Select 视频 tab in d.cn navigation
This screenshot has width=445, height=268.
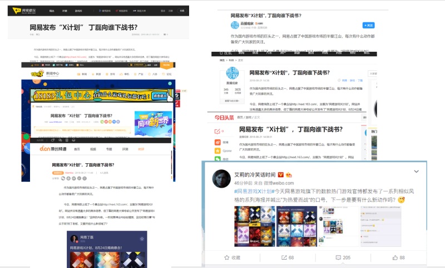pos(93,149)
